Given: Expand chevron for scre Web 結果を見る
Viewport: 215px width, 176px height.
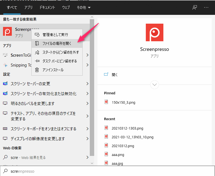Looking at the screenshot, I should (x=88, y=157).
